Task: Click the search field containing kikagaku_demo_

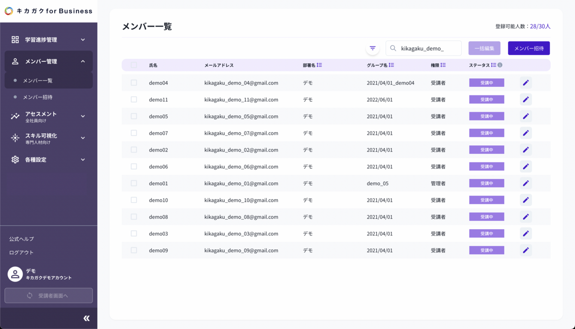Action: [424, 48]
